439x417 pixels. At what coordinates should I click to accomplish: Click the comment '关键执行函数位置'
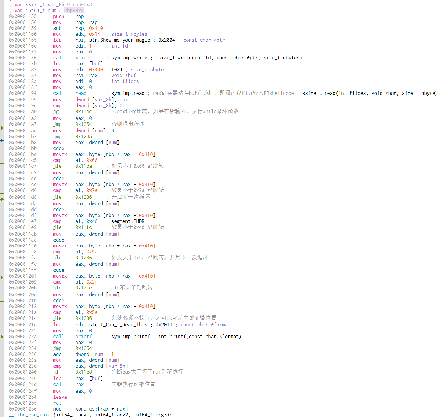[133, 384]
